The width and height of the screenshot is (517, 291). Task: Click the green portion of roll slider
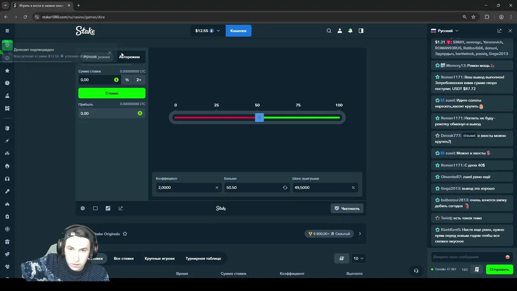point(302,118)
